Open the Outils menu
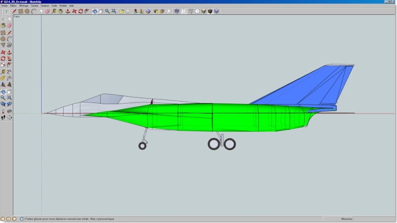 coord(54,5)
